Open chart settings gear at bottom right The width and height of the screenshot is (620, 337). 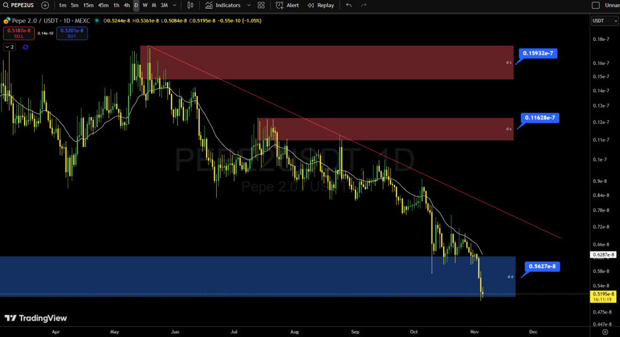(x=605, y=331)
